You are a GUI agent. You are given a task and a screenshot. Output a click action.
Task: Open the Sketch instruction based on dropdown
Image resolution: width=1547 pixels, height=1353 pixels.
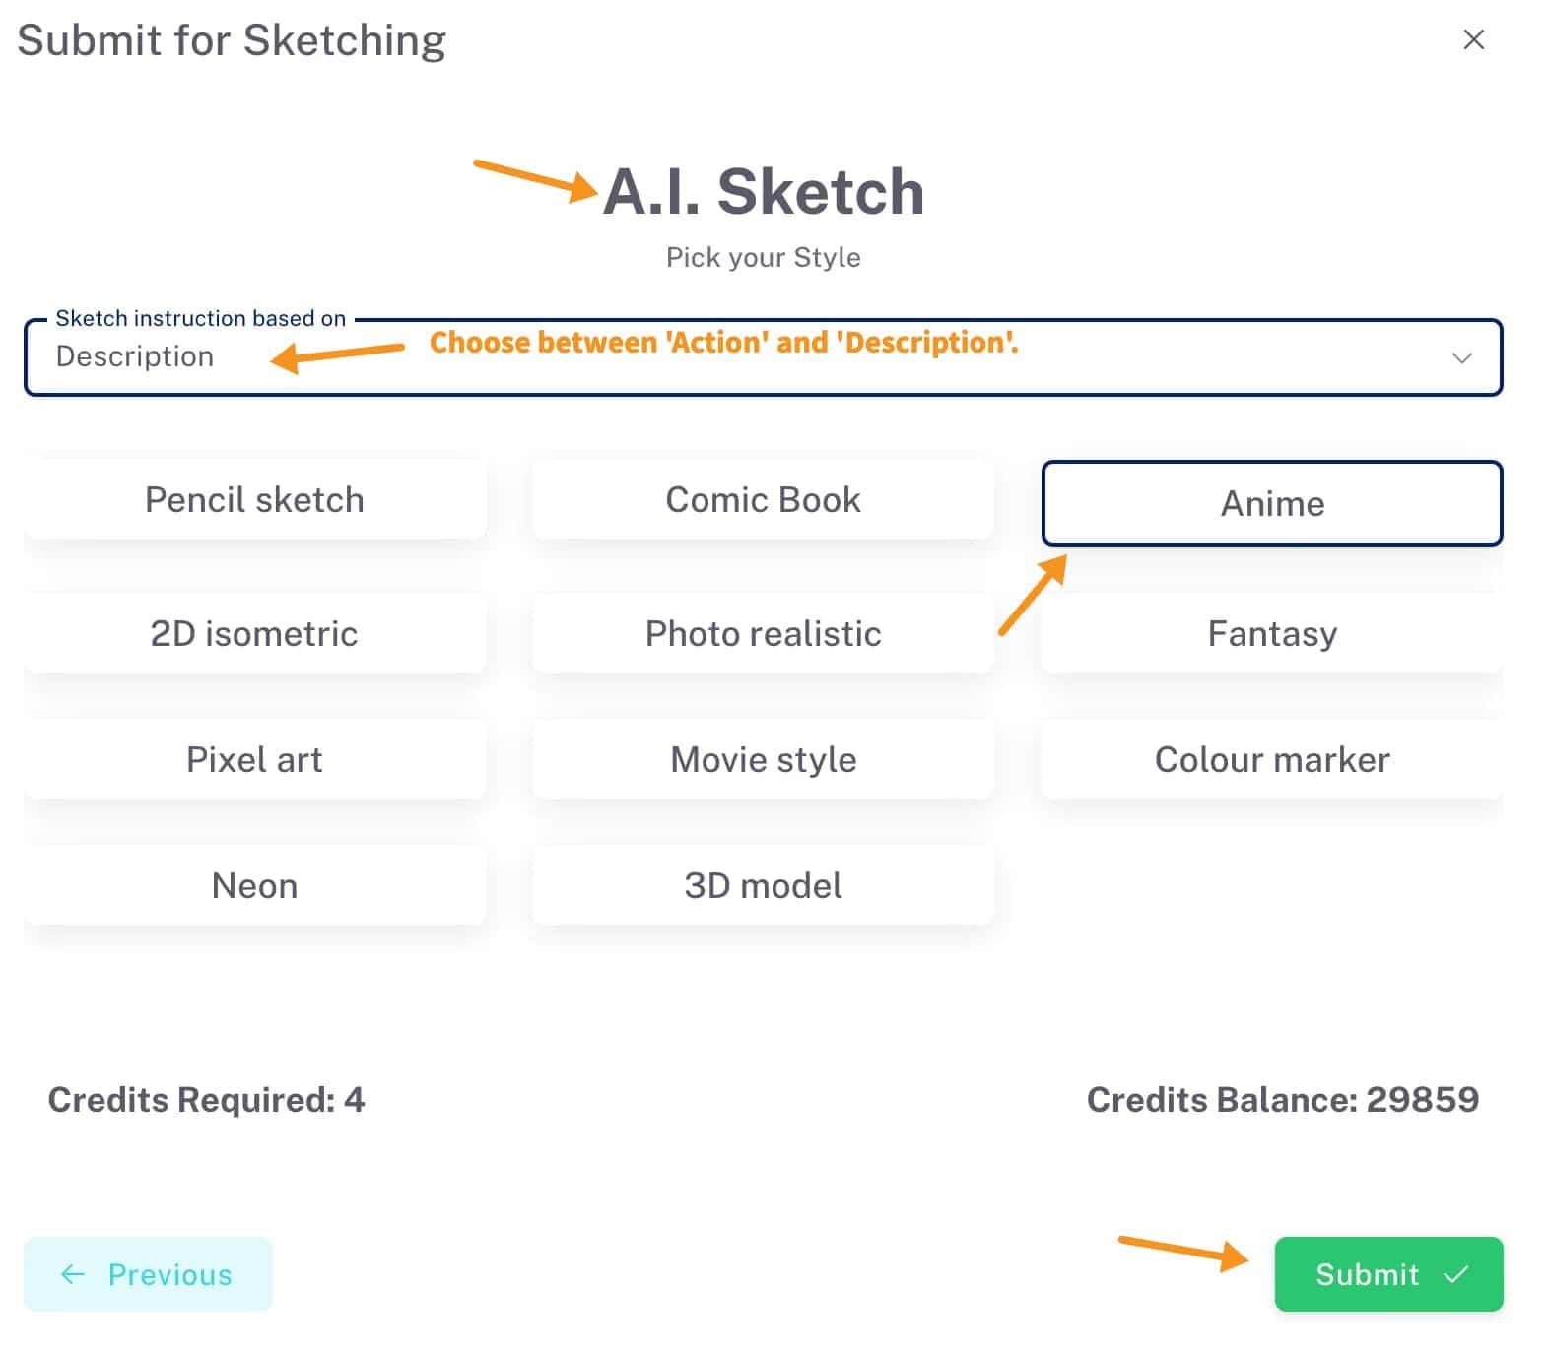coord(764,357)
